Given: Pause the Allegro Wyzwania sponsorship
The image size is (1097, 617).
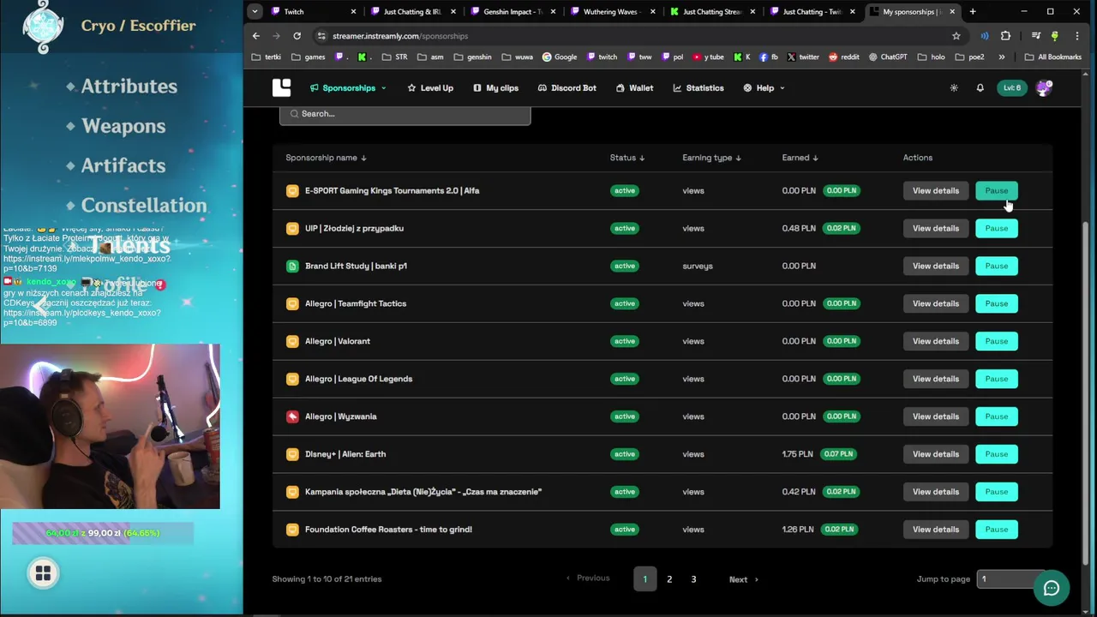Looking at the screenshot, I should [996, 416].
